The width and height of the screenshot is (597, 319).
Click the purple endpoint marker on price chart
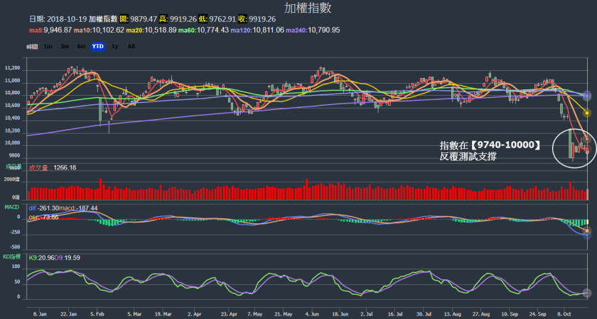[x=587, y=95]
